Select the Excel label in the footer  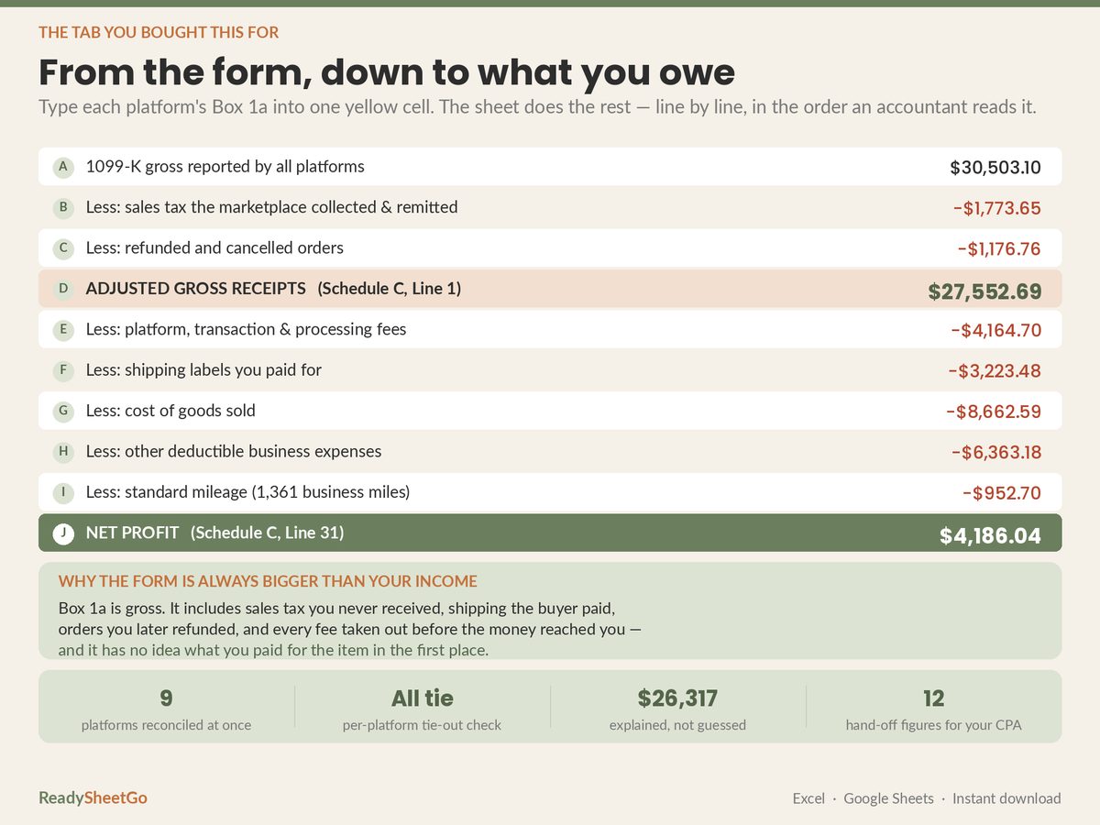pos(808,798)
